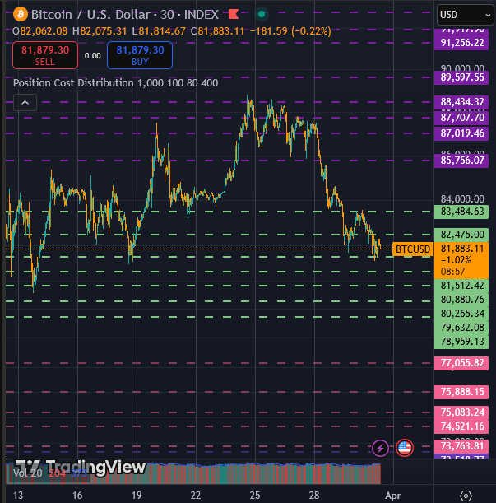Click the BUY 81,879.30 button
The height and width of the screenshot is (503, 496).
coord(140,55)
